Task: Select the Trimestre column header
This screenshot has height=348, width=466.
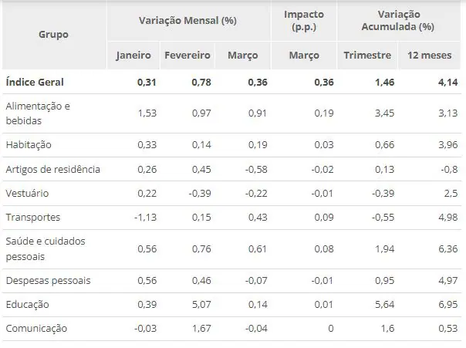Action: click(367, 56)
